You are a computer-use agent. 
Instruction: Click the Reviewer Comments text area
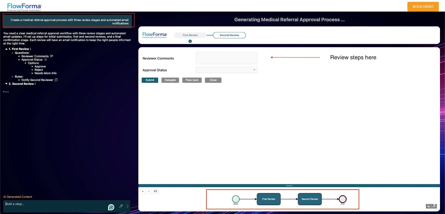(227, 58)
